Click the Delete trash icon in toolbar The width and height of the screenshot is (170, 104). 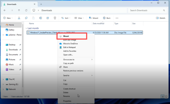[x=55, y=18]
